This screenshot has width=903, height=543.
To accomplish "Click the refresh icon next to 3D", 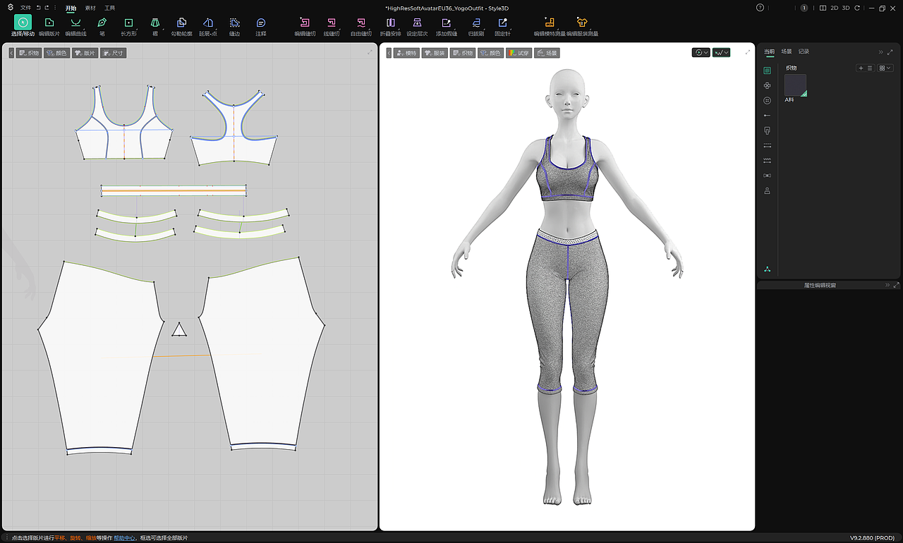I will coord(857,8).
